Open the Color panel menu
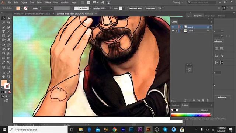The height and width of the screenshot is (133, 236). [211, 105]
